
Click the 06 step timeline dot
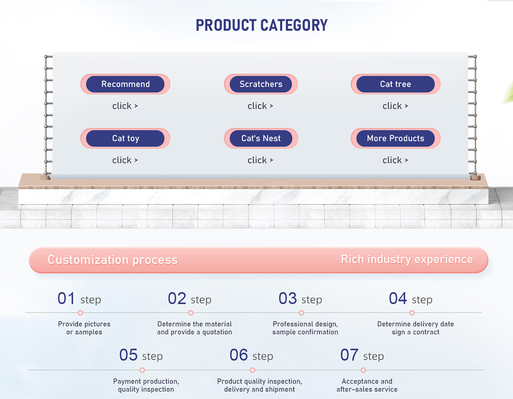(x=253, y=370)
